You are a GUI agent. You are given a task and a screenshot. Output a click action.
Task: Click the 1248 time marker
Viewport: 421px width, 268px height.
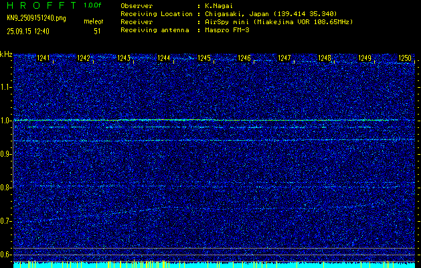[325, 58]
